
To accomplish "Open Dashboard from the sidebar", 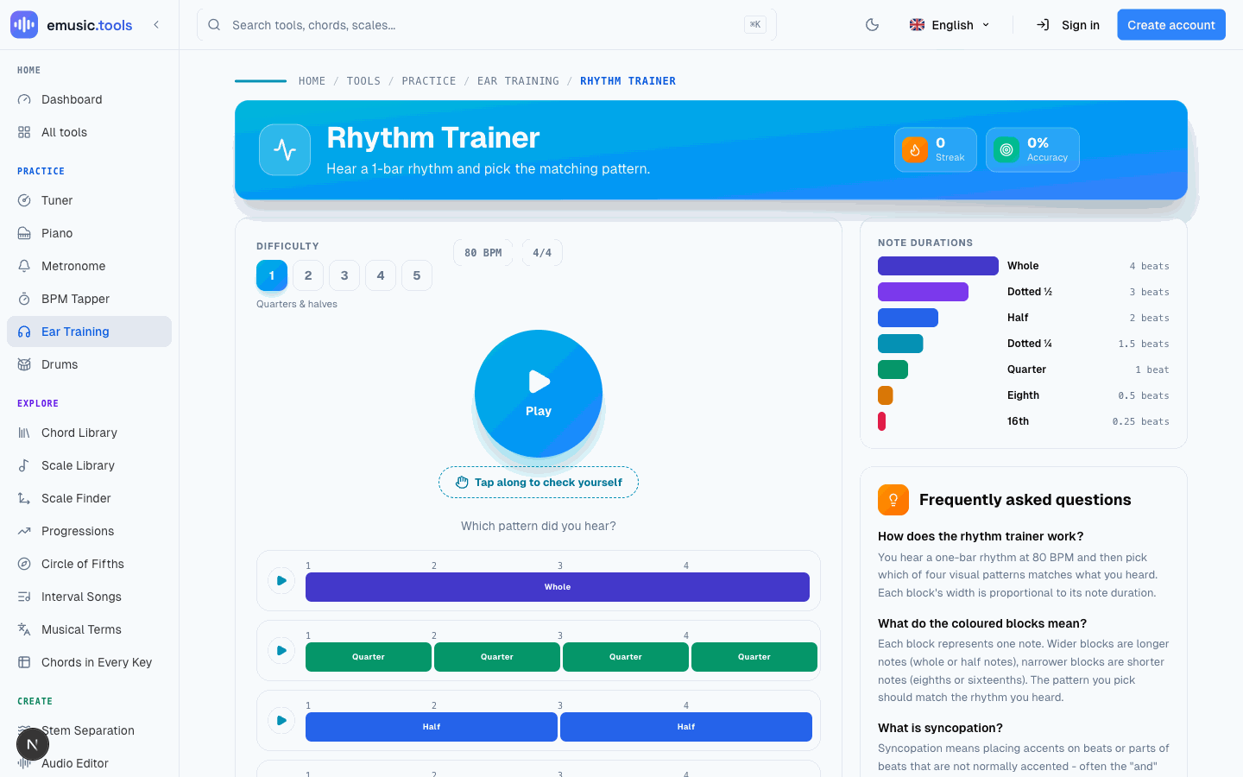I will (x=89, y=99).
